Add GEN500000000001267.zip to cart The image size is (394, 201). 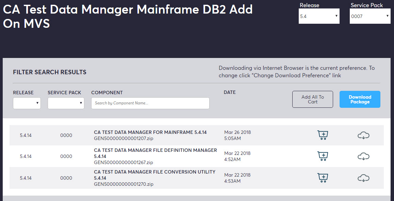click(x=323, y=156)
